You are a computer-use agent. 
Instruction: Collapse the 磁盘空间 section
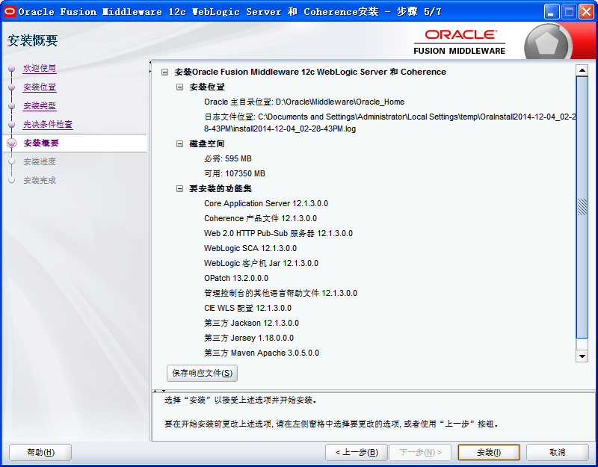(x=179, y=143)
